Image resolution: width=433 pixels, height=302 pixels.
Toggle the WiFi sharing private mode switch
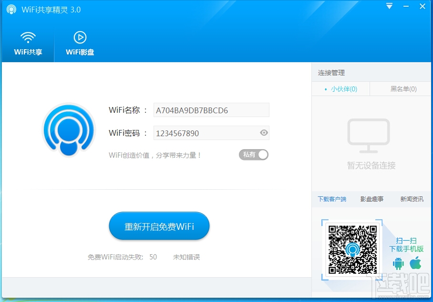point(253,154)
